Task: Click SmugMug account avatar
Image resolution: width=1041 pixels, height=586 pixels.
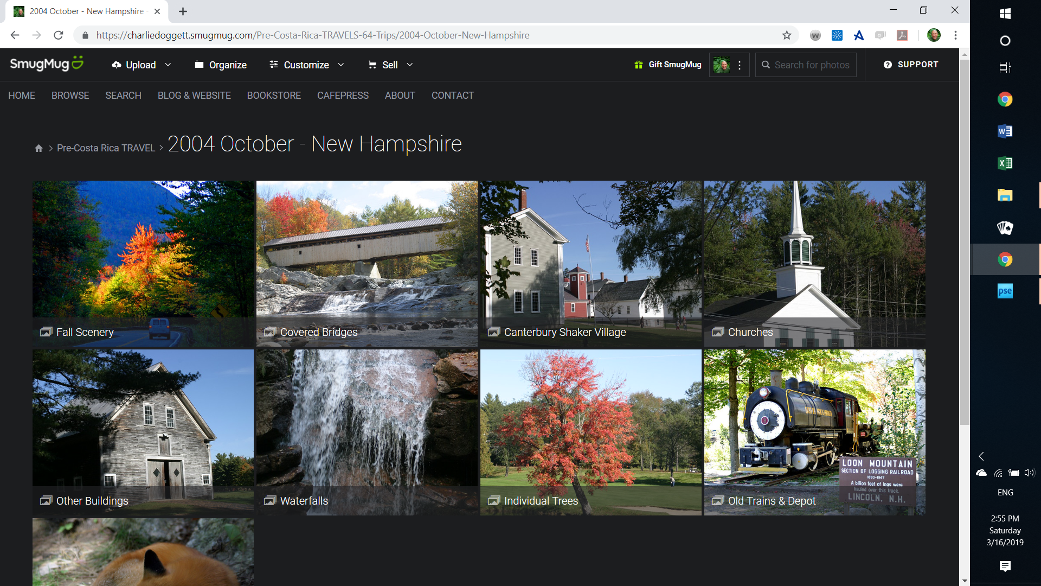Action: tap(721, 65)
